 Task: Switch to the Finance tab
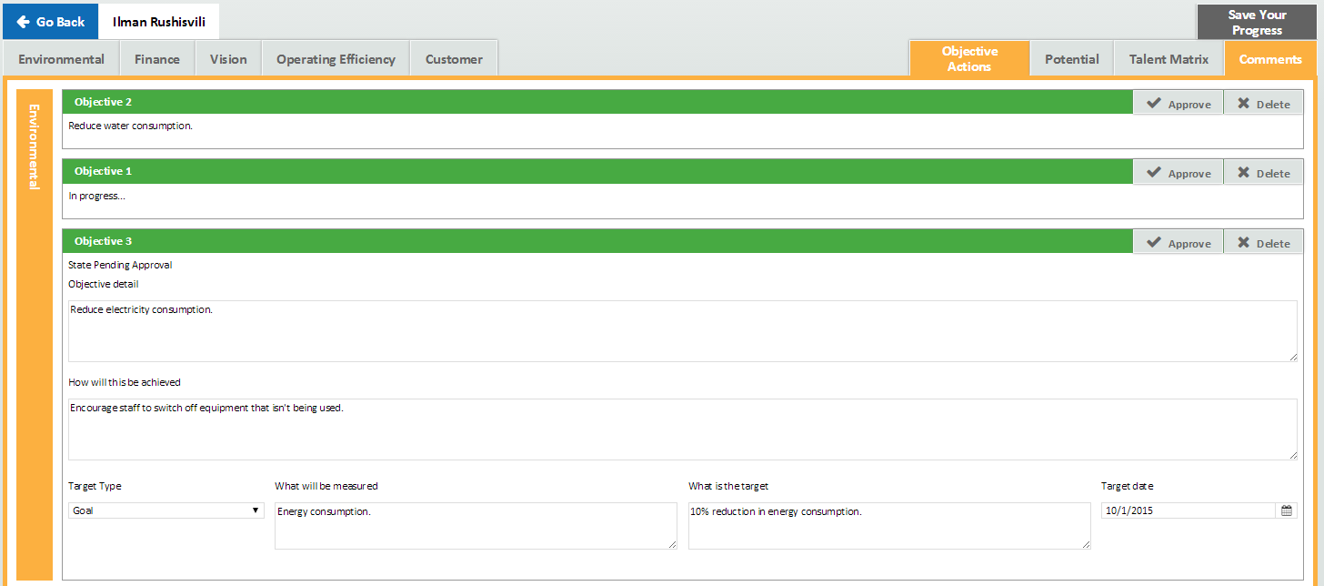click(157, 59)
